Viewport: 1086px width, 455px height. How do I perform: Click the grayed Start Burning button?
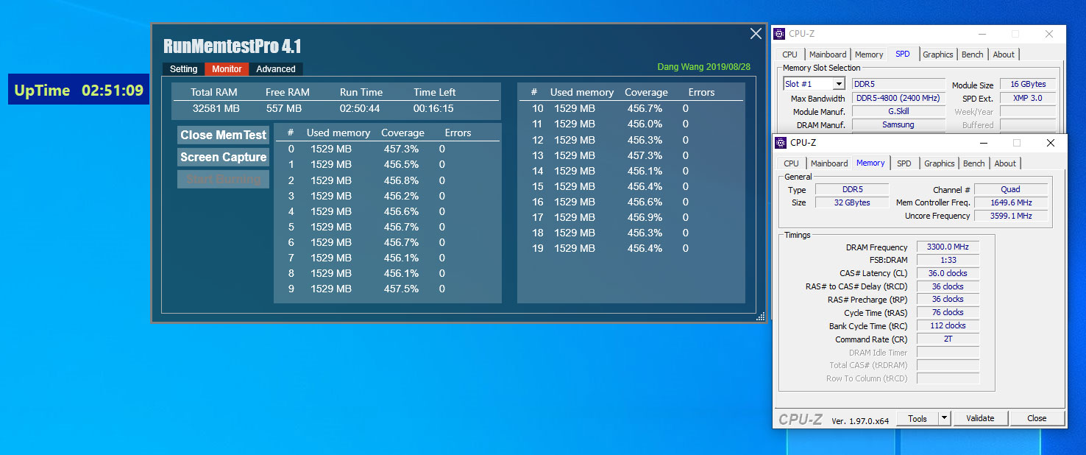click(223, 179)
